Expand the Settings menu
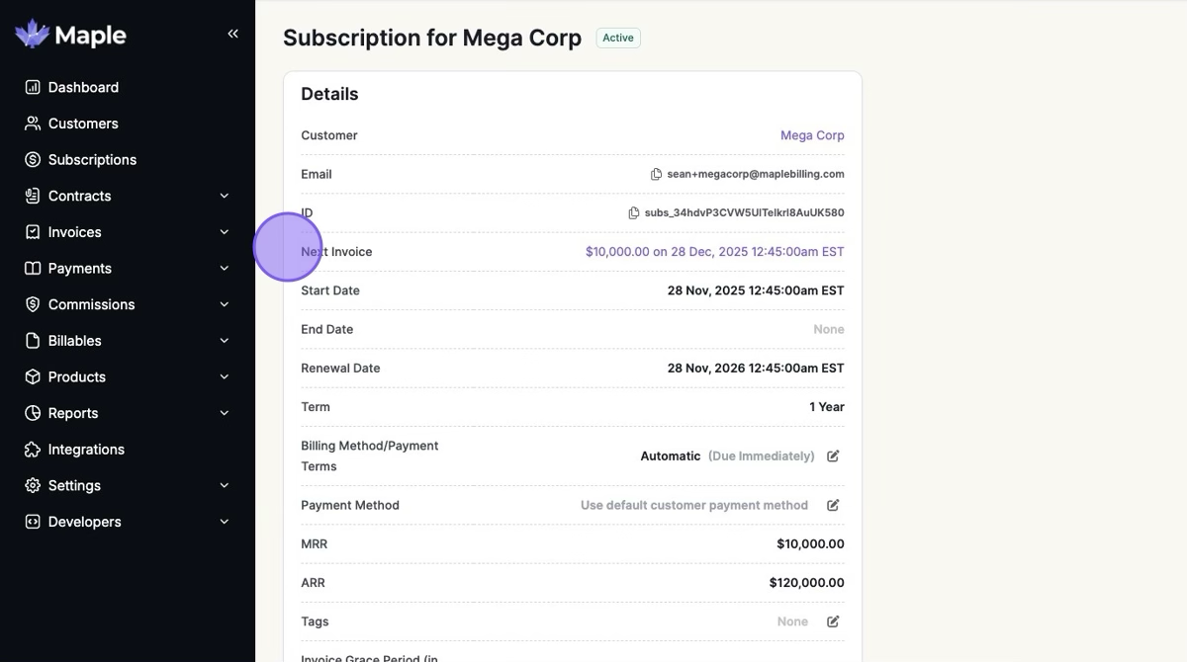Viewport: 1187px width, 662px height. coord(225,486)
